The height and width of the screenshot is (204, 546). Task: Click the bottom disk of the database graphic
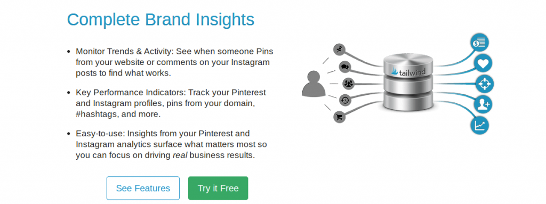(408, 100)
